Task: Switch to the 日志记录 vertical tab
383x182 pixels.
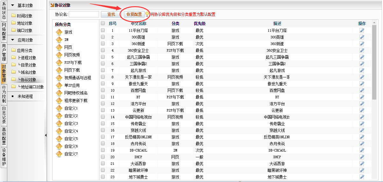Action: [4, 115]
